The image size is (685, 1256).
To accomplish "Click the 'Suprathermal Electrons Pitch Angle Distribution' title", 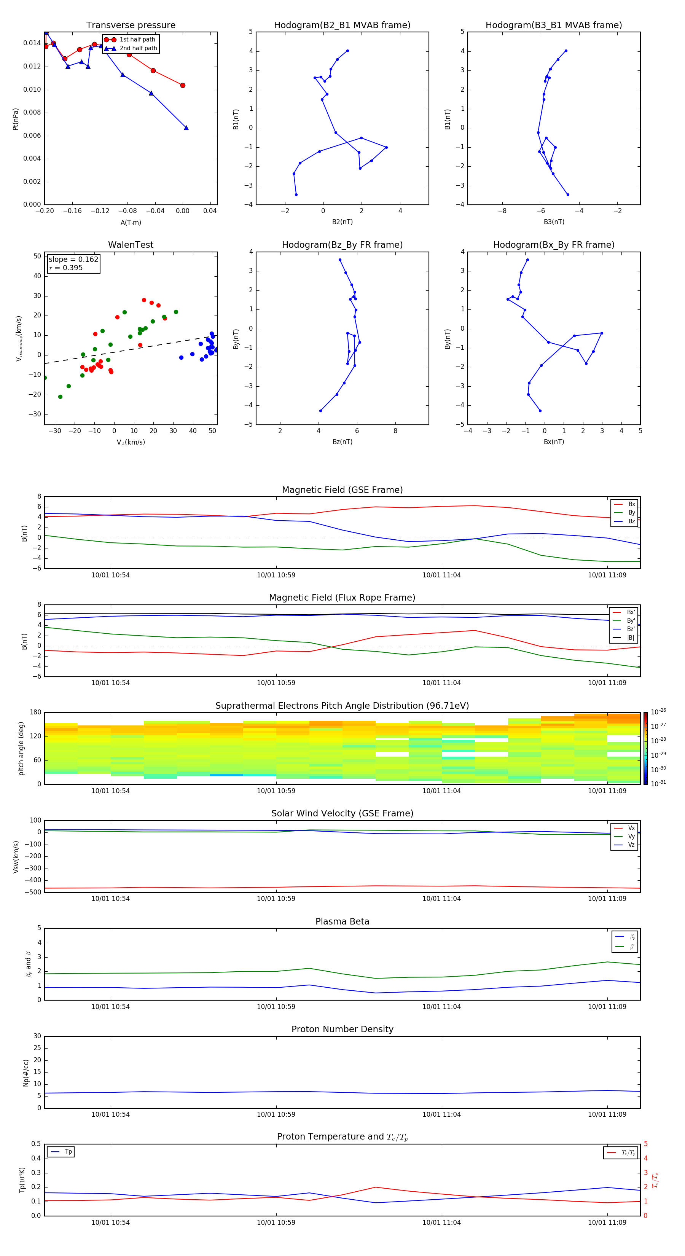I will tap(342, 706).
